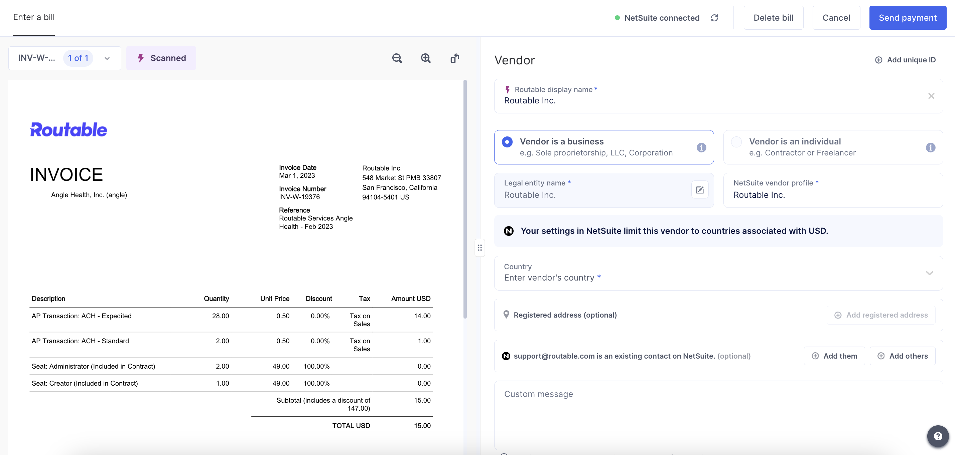The height and width of the screenshot is (455, 955).
Task: Click the Delete bill button
Action: (773, 18)
